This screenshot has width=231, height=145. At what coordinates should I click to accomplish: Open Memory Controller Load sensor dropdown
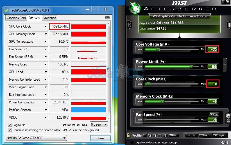click(x=46, y=80)
